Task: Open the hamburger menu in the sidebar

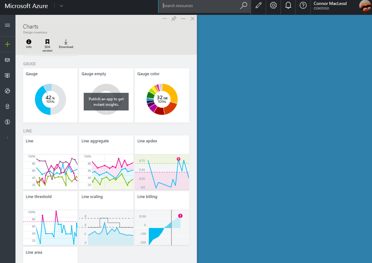Action: click(7, 25)
